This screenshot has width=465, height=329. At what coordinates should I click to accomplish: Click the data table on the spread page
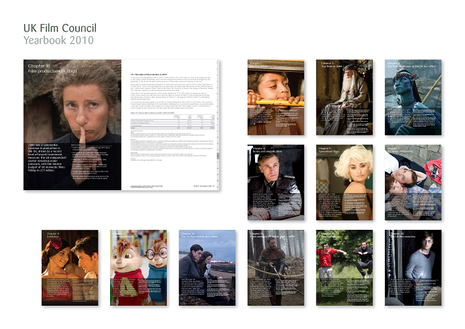pos(172,122)
